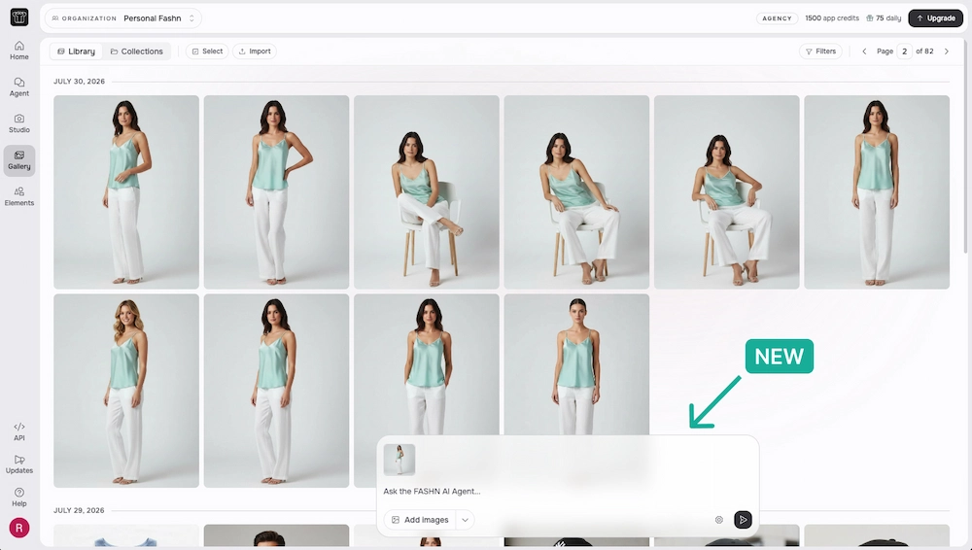Screen dimensions: 972x550
Task: Switch to the Library tab
Action: (76, 52)
